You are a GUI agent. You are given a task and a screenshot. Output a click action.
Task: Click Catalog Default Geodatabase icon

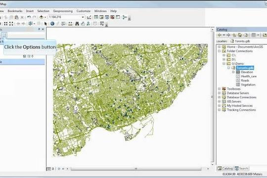(x=246, y=35)
